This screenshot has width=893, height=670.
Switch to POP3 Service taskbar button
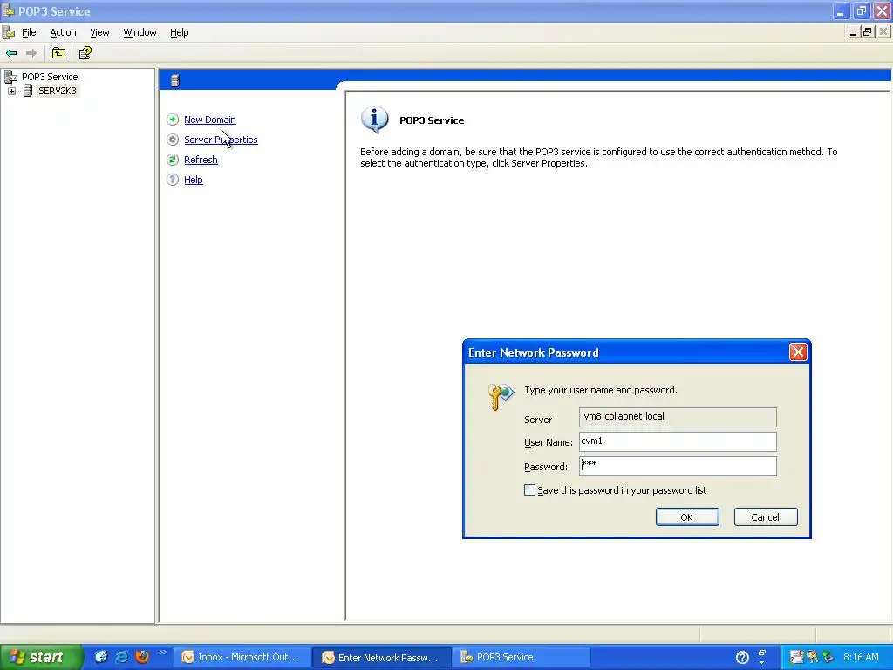521,657
